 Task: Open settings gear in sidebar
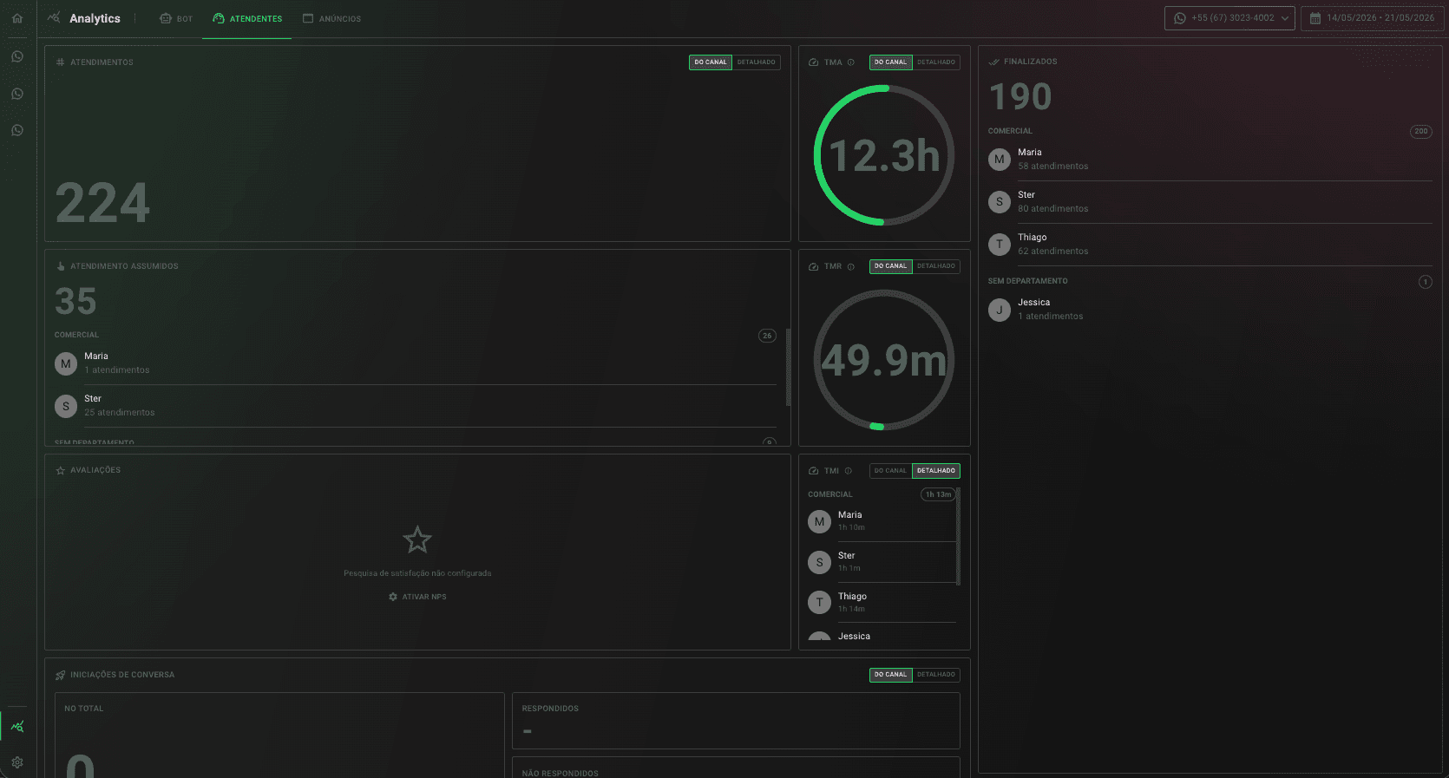tap(17, 762)
